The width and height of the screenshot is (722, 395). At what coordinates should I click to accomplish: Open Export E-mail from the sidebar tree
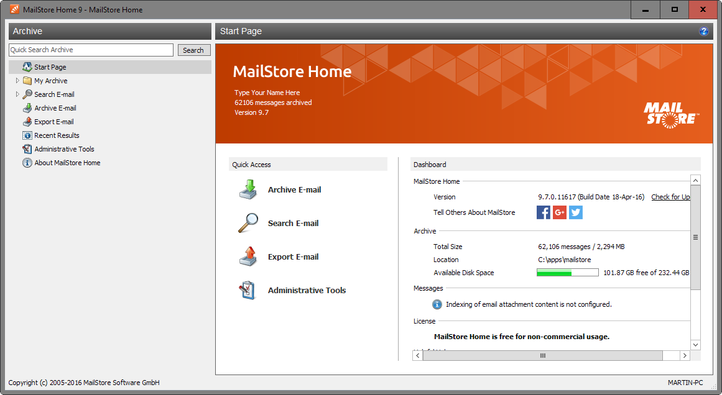click(54, 122)
